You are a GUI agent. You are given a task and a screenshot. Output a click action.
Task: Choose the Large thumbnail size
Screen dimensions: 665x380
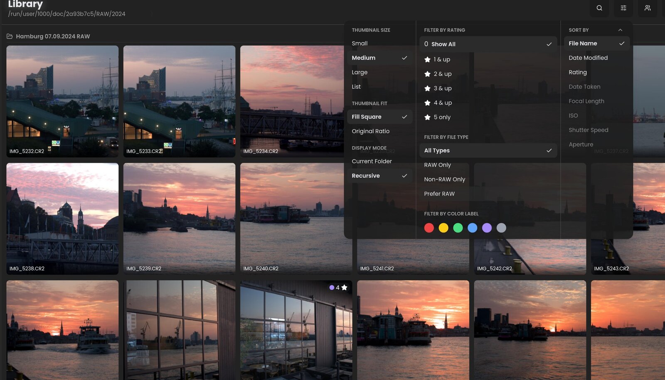(x=360, y=72)
